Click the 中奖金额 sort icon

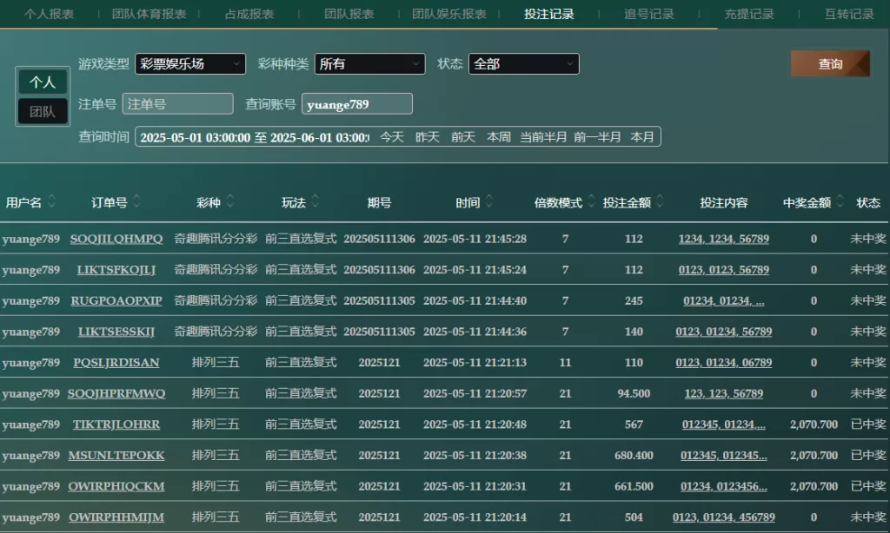(x=840, y=202)
